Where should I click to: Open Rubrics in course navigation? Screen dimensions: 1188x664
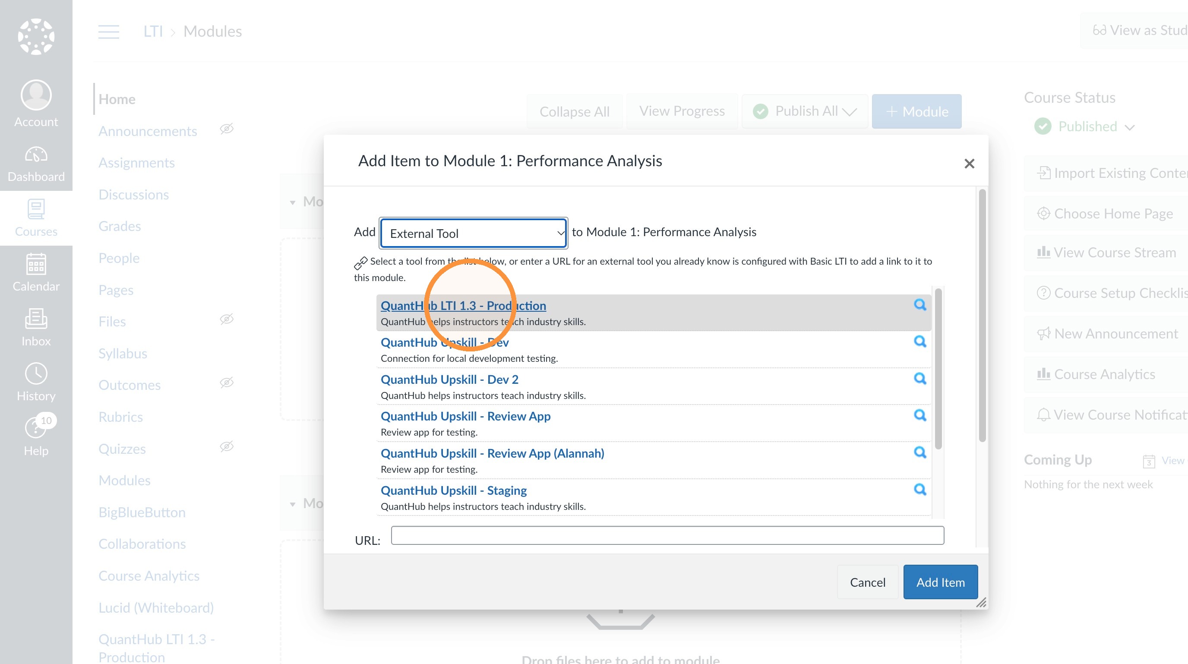pos(121,417)
